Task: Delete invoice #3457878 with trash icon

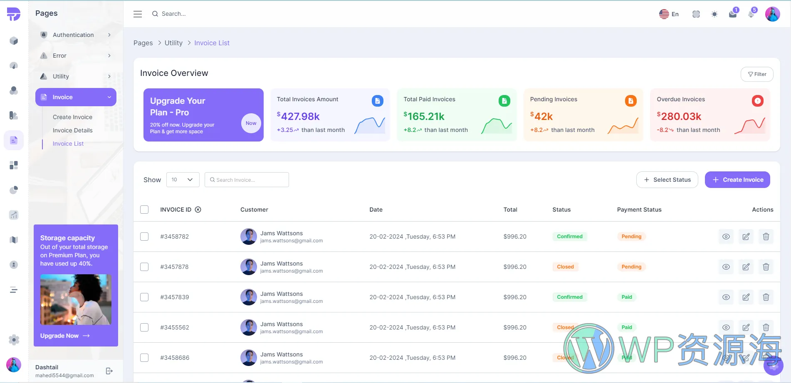Action: [766, 267]
